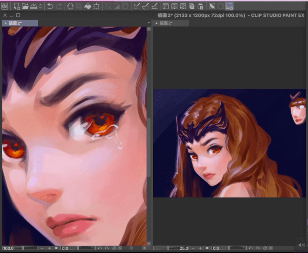This screenshot has width=308, height=253.
Task: Click left canvas vertical scrollbar down arrow
Action: click(x=149, y=243)
